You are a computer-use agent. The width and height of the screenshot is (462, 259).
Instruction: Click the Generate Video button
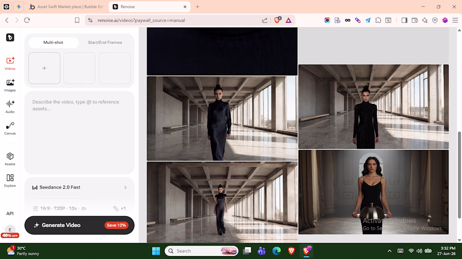point(79,225)
